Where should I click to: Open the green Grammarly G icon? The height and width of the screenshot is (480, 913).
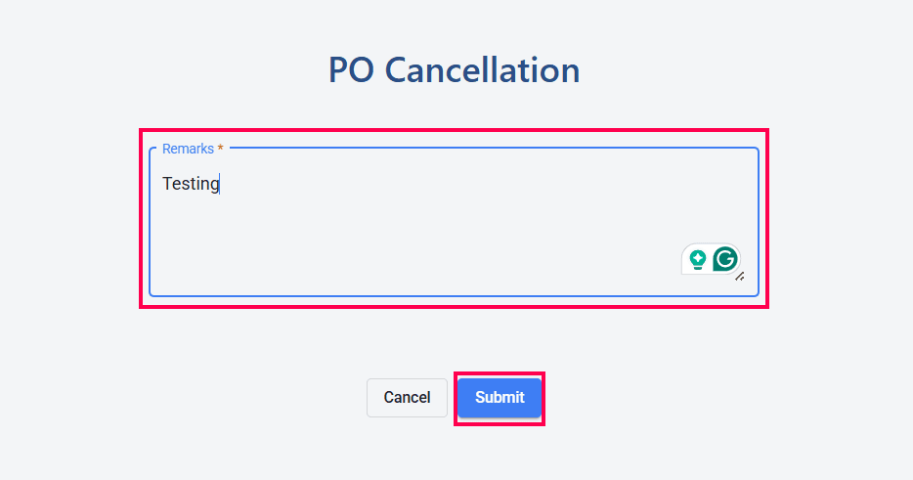tap(724, 259)
